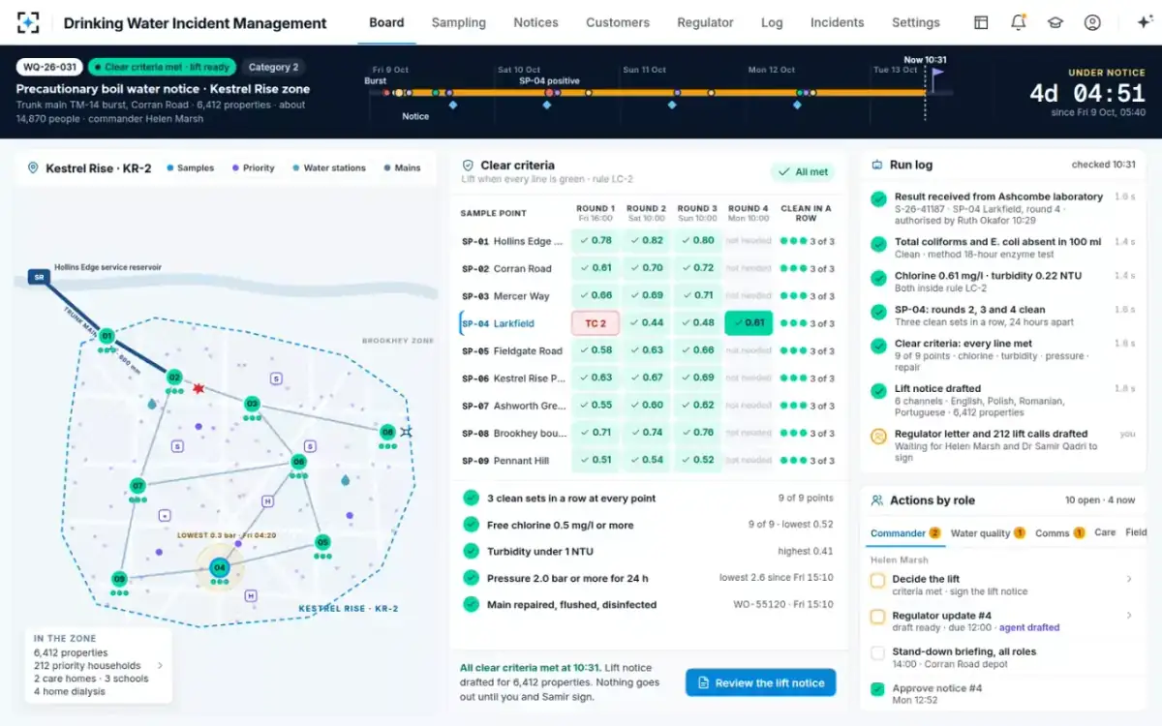The width and height of the screenshot is (1162, 726).
Task: Click the round 4 result 0.61 cell
Action: coord(749,323)
